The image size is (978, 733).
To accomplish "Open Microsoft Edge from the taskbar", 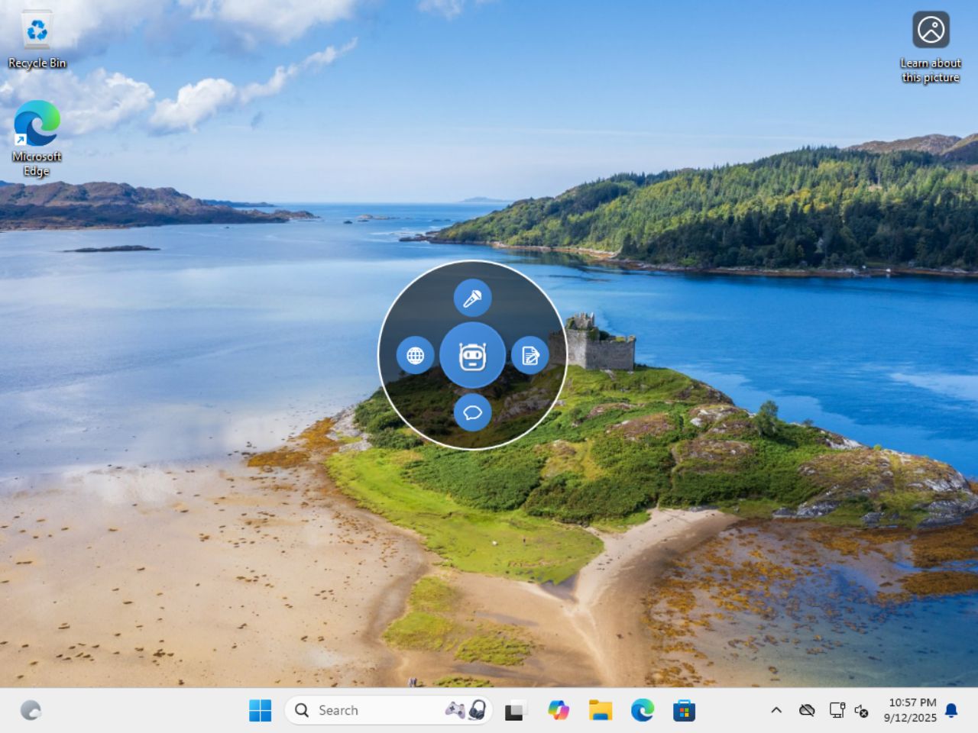I will tap(643, 710).
